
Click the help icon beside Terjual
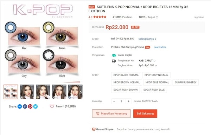pos(157,17)
